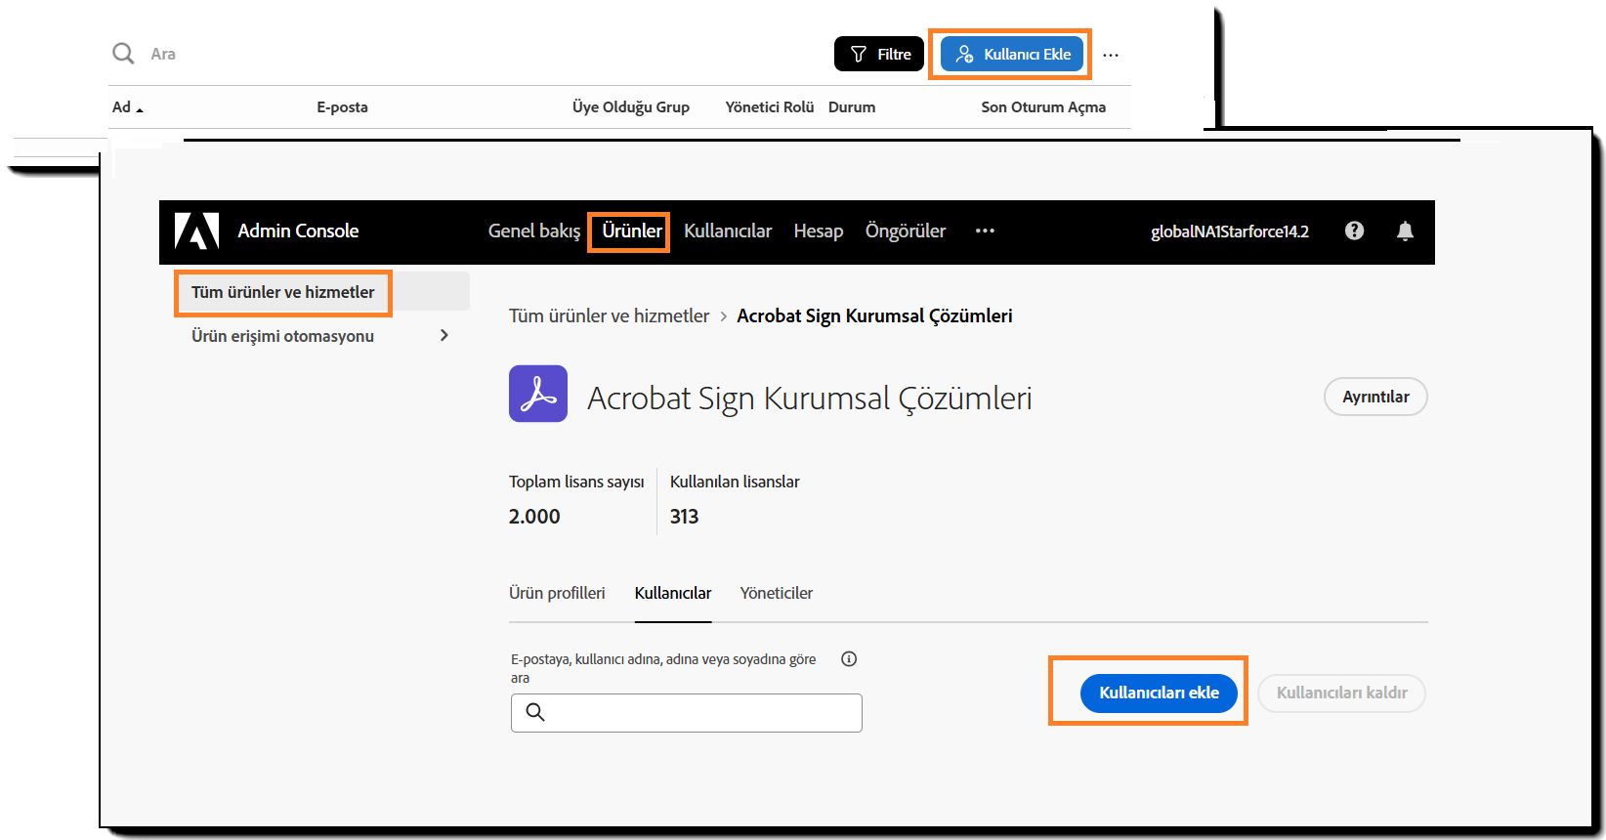Switch to the Ürün profilleri tab
The image size is (1606, 840).
[x=557, y=593]
